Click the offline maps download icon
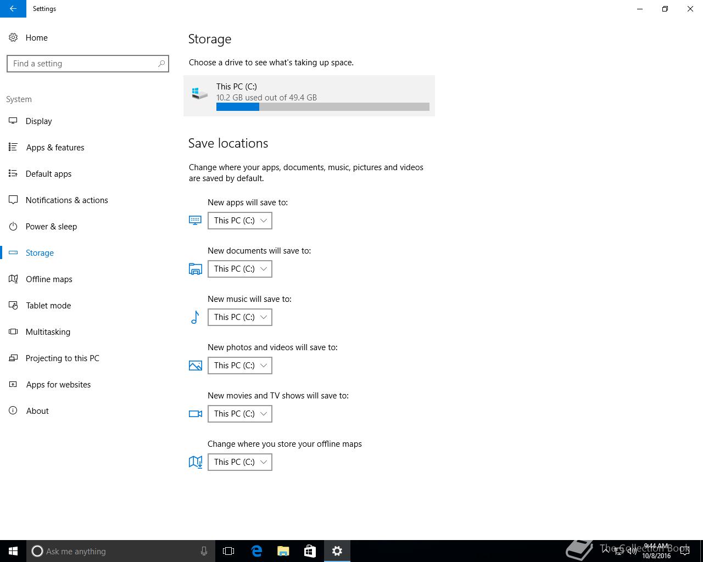Image resolution: width=703 pixels, height=562 pixels. (x=195, y=462)
